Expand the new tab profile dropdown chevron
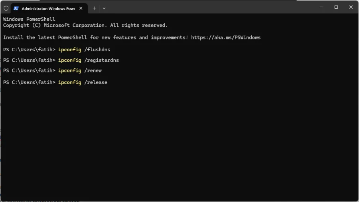Image resolution: width=359 pixels, height=202 pixels. [x=104, y=8]
